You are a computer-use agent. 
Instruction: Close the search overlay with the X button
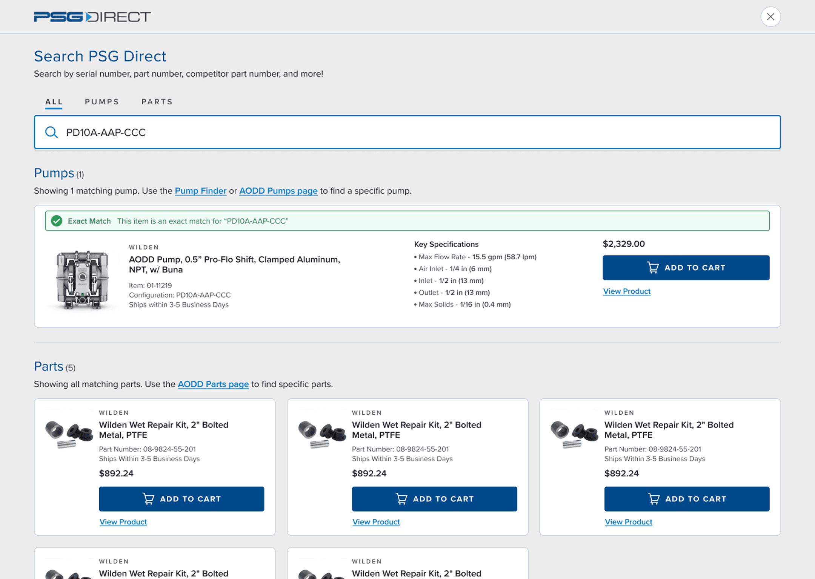tap(770, 17)
